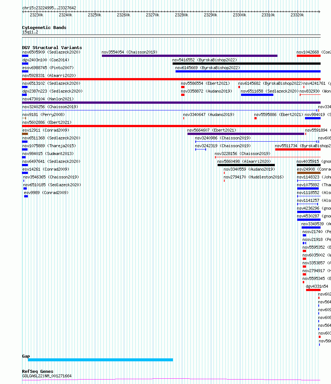Image resolution: width=331 pixels, height=384 pixels.
Task: Open nsv4035915 variant label
Action: coord(314,162)
